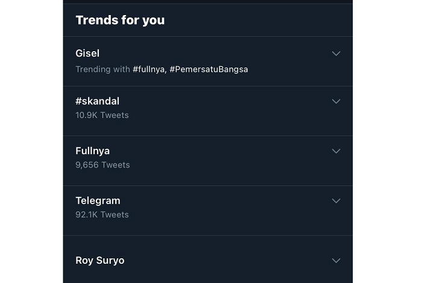The width and height of the screenshot is (422, 283).
Task: Click the 9,656 Tweets count
Action: tap(102, 164)
